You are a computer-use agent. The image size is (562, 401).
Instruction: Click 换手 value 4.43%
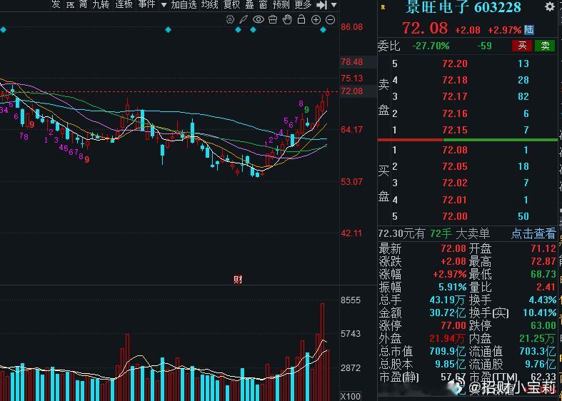[543, 300]
